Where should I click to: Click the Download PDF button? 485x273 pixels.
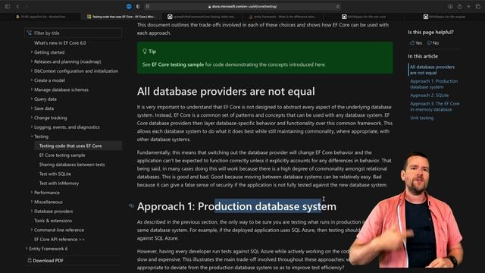click(x=45, y=261)
